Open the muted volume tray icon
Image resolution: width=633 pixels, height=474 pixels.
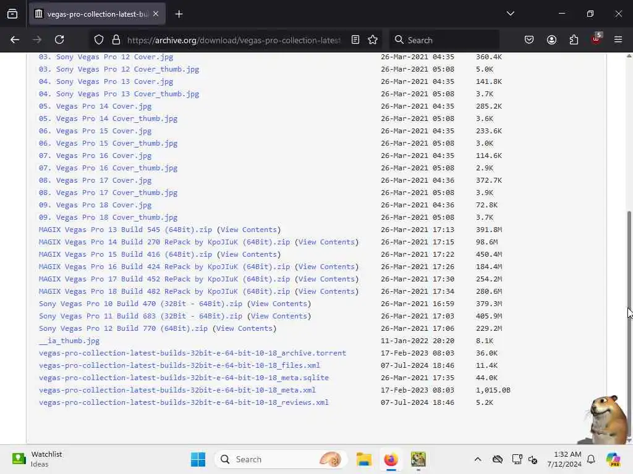[532, 459]
